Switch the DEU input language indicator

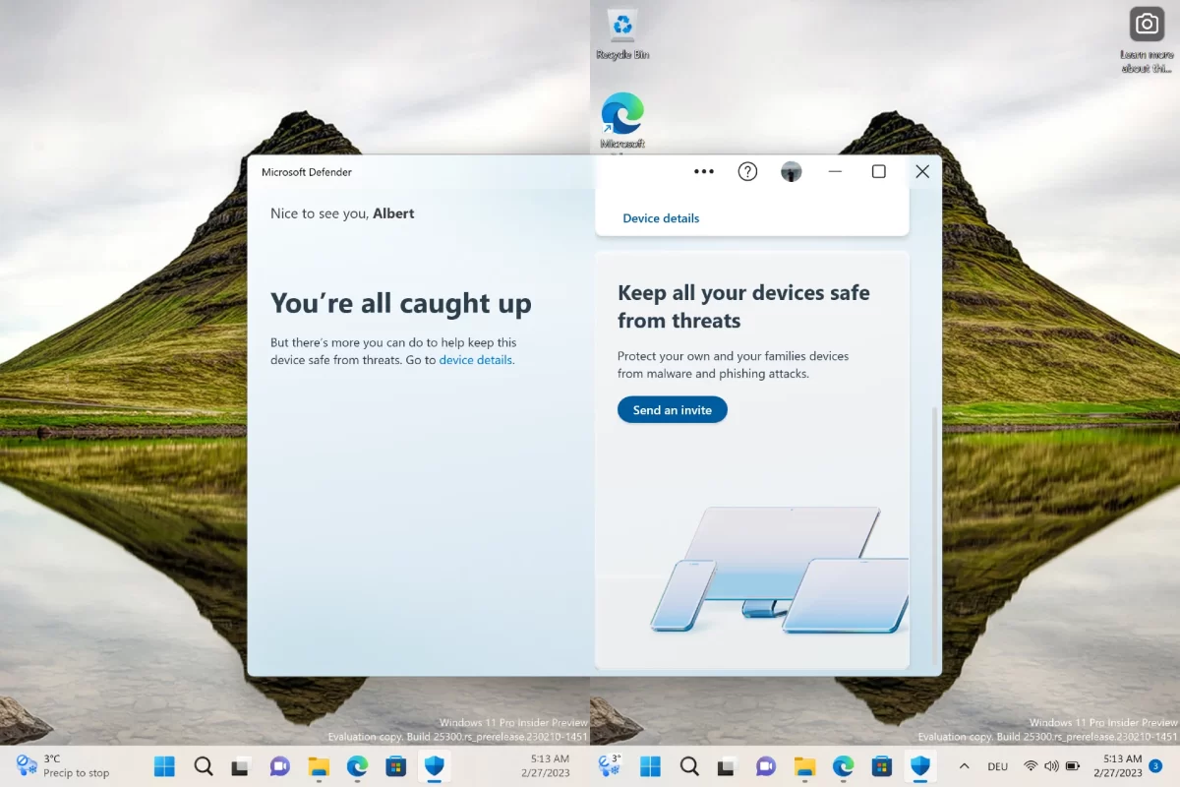click(997, 766)
